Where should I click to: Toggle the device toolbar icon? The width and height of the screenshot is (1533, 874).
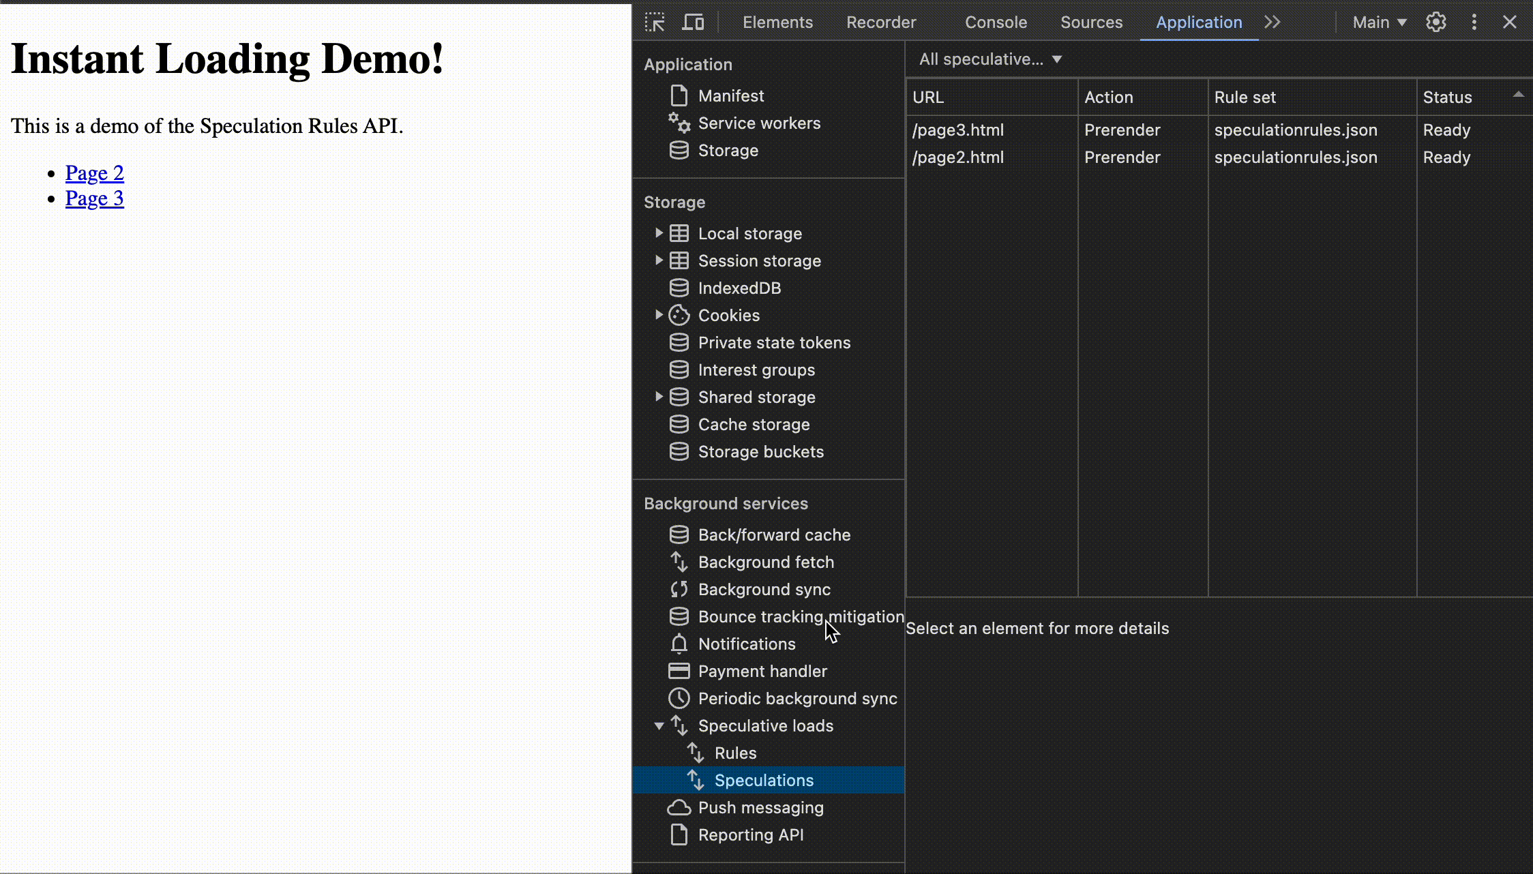[693, 22]
